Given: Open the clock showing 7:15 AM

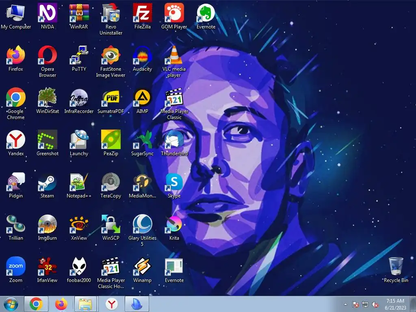Looking at the screenshot, I should (x=395, y=304).
